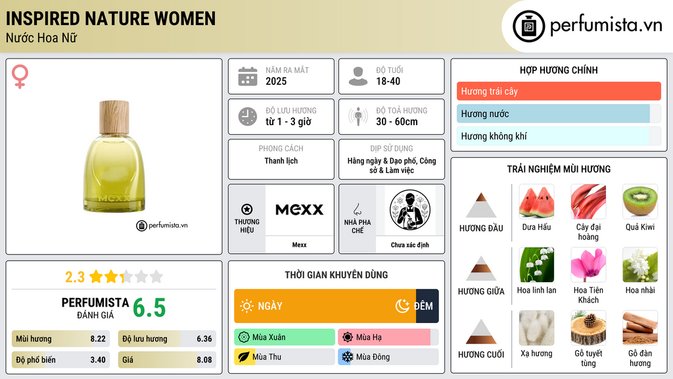Click the Hương nước accord bar
Screen dimensions: 673x379
(x=559, y=113)
